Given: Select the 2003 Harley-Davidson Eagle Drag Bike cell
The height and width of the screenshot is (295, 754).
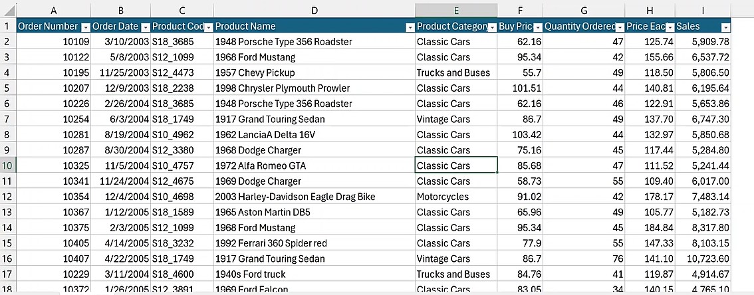Looking at the screenshot, I should (314, 197).
